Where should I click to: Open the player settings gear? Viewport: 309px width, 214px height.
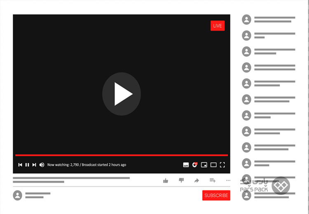tap(195, 165)
